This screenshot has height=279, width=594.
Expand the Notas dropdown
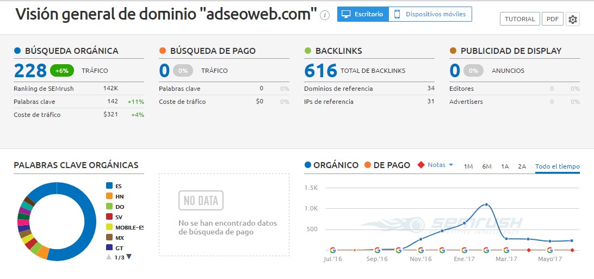point(441,165)
